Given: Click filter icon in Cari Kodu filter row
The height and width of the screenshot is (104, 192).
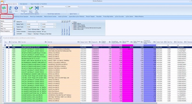Looking at the screenshot, I should pyautogui.click(x=13, y=45).
